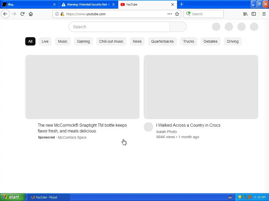The image size is (269, 201).
Task: Switch to the Warning: Potential Security Risk tab
Action: tap(88, 4)
